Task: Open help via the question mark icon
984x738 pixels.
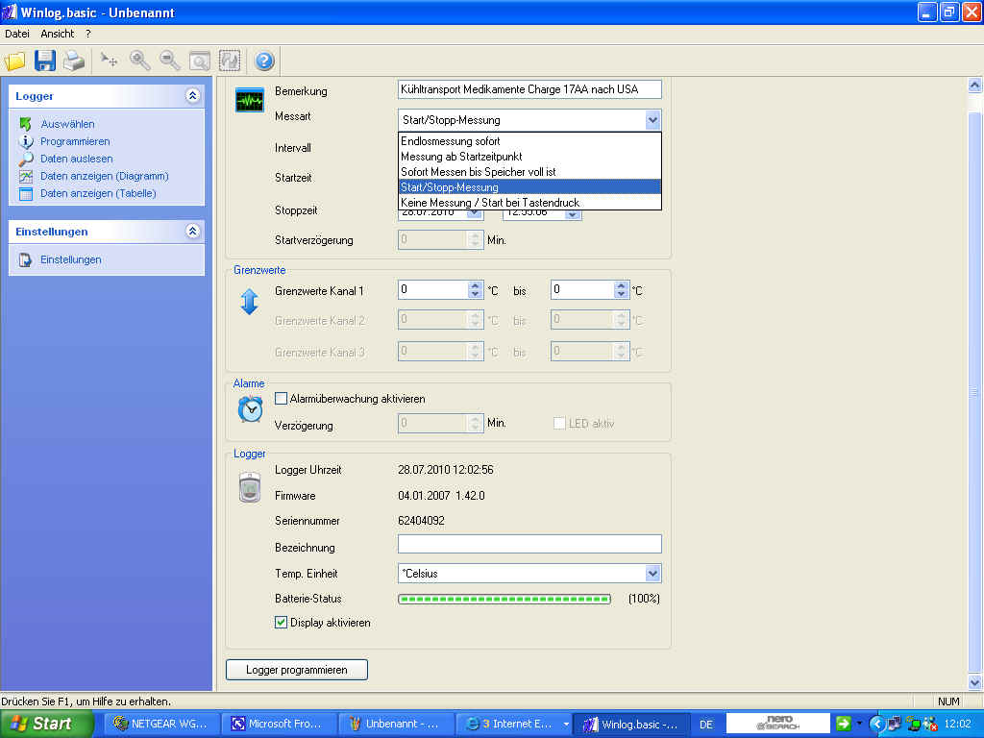Action: click(x=264, y=61)
